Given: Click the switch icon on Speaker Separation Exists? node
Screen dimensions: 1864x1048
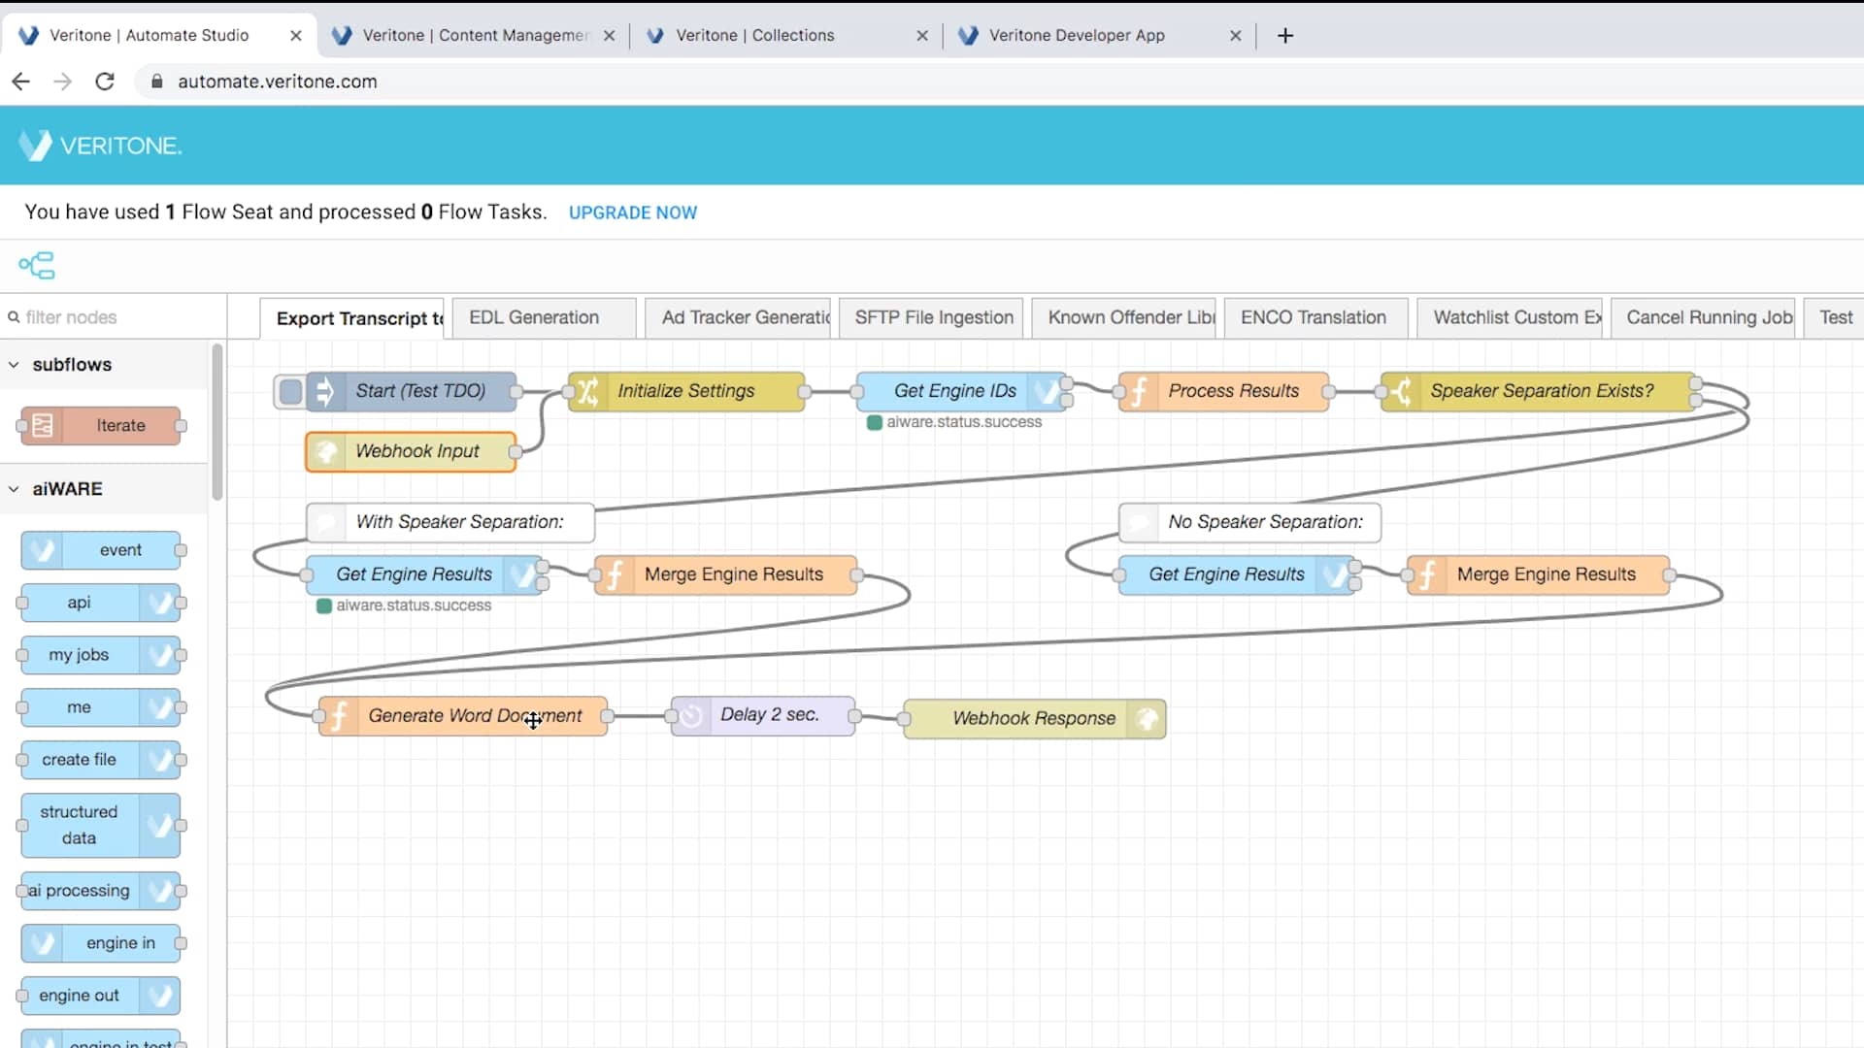Looking at the screenshot, I should click(1400, 391).
